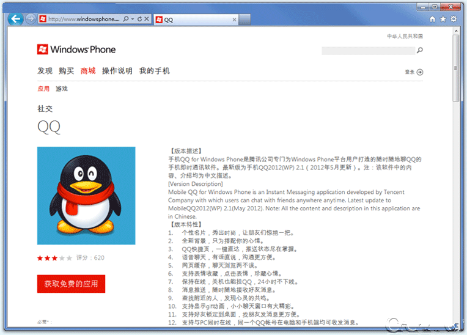Refresh the page with the reload icon
This screenshot has height=335, width=467.
pos(139,19)
